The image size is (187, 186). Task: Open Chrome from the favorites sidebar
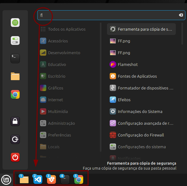pyautogui.click(x=15, y=94)
